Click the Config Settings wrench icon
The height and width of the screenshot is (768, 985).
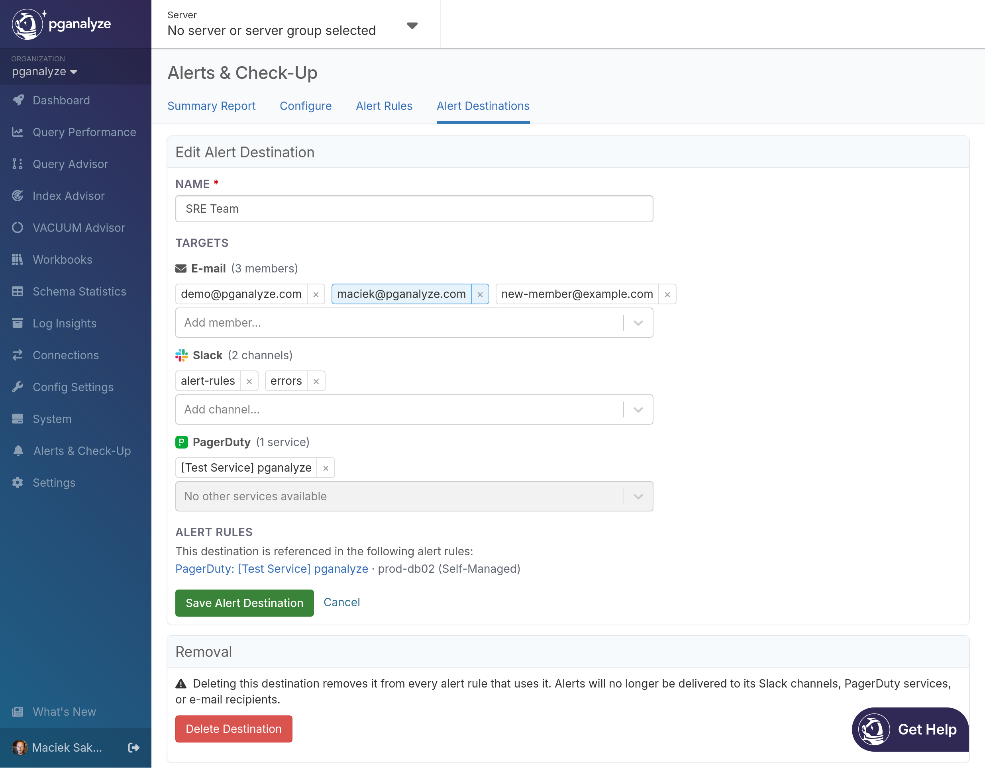coord(18,387)
